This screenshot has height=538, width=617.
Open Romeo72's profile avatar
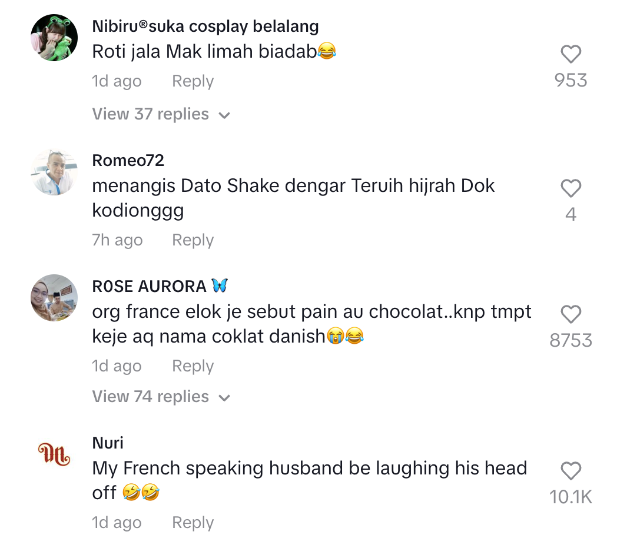(x=54, y=172)
